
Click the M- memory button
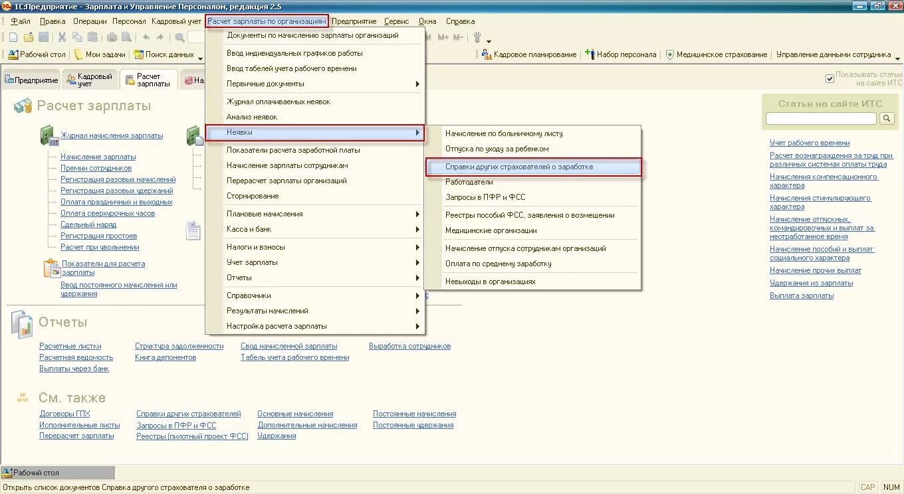pos(458,37)
